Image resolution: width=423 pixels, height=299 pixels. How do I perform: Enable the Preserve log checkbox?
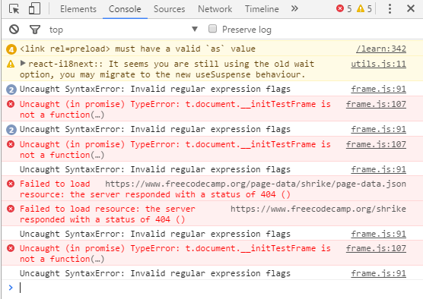point(212,29)
